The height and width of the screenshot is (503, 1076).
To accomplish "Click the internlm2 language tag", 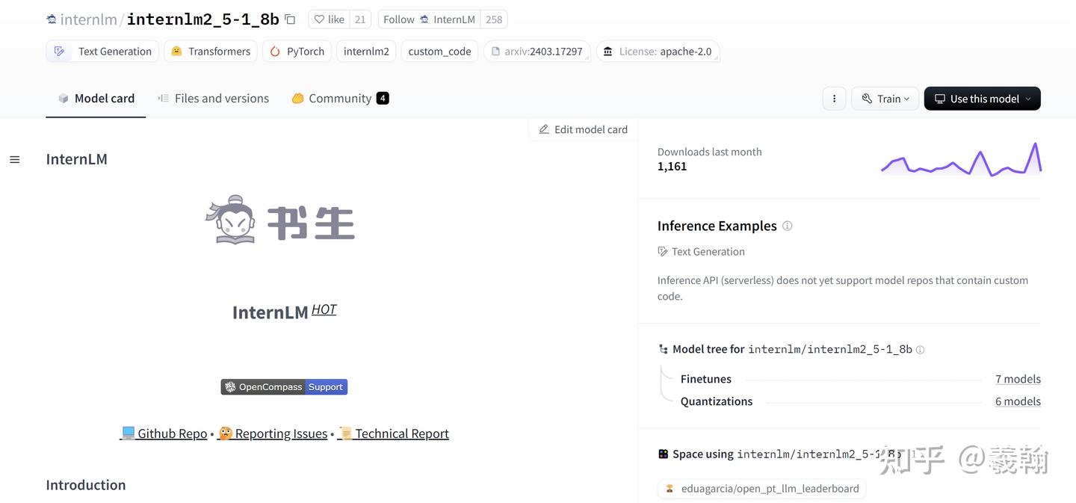I will (366, 51).
